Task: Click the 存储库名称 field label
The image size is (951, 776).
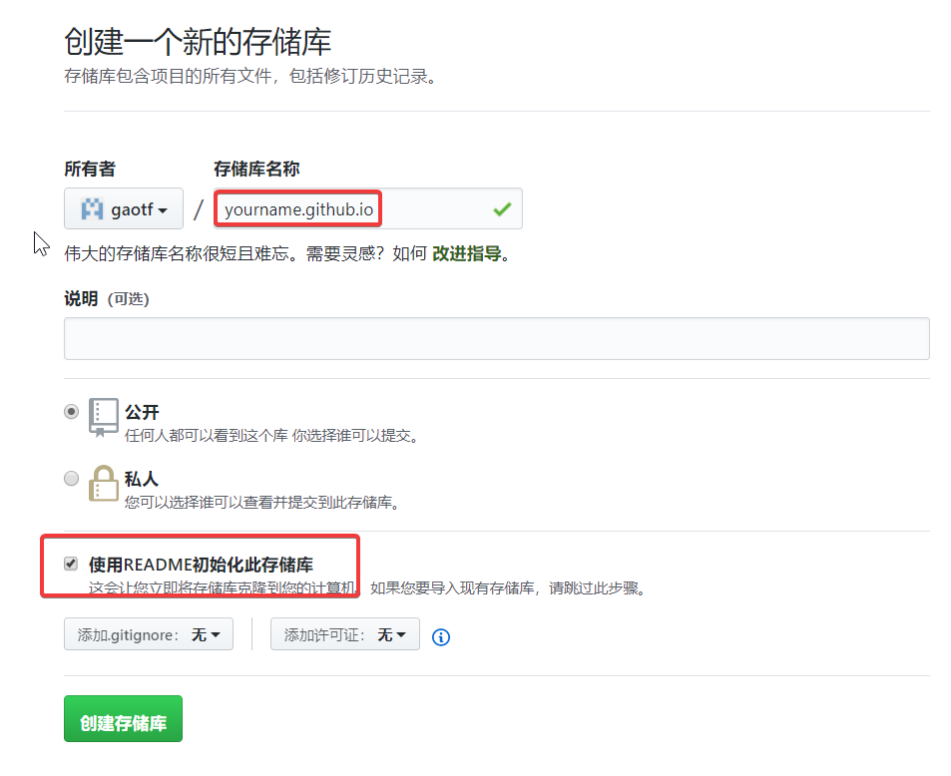Action: (256, 169)
